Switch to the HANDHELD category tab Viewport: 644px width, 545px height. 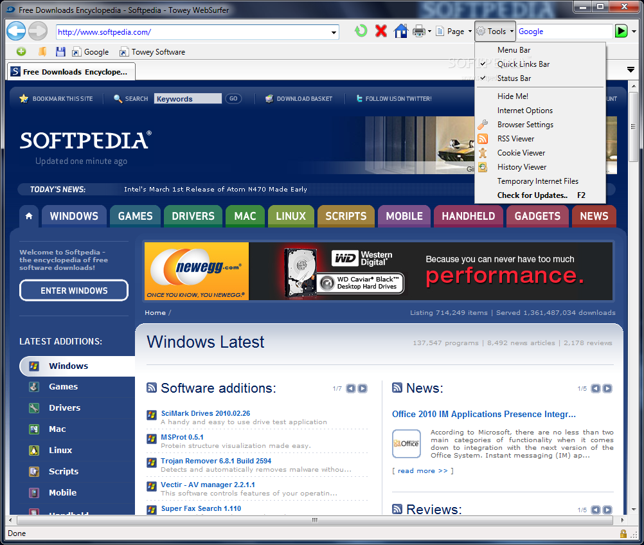point(468,216)
